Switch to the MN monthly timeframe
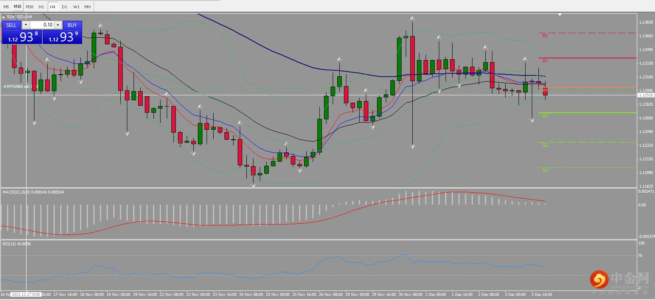655x300 pixels. (x=88, y=7)
